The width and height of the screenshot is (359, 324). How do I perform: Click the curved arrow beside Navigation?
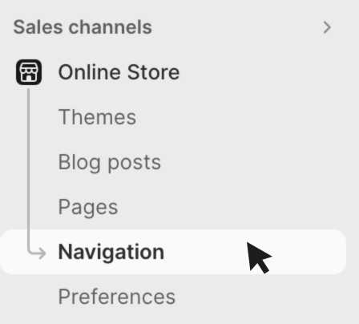(x=37, y=253)
